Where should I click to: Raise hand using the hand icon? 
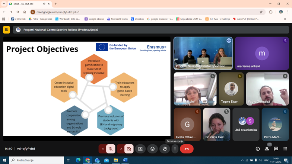[165, 149]
